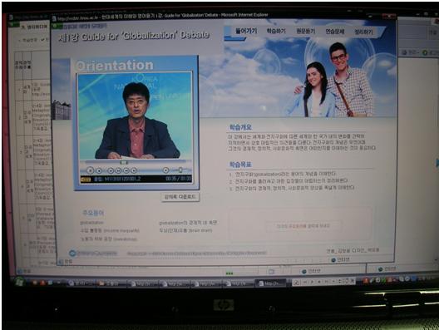
Task: Open the 들어가기 tab
Action: (246, 31)
